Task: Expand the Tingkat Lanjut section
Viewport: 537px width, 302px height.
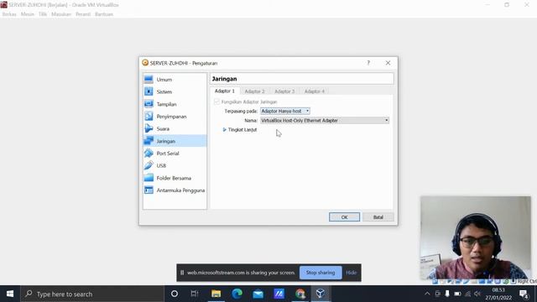Action: pyautogui.click(x=239, y=130)
